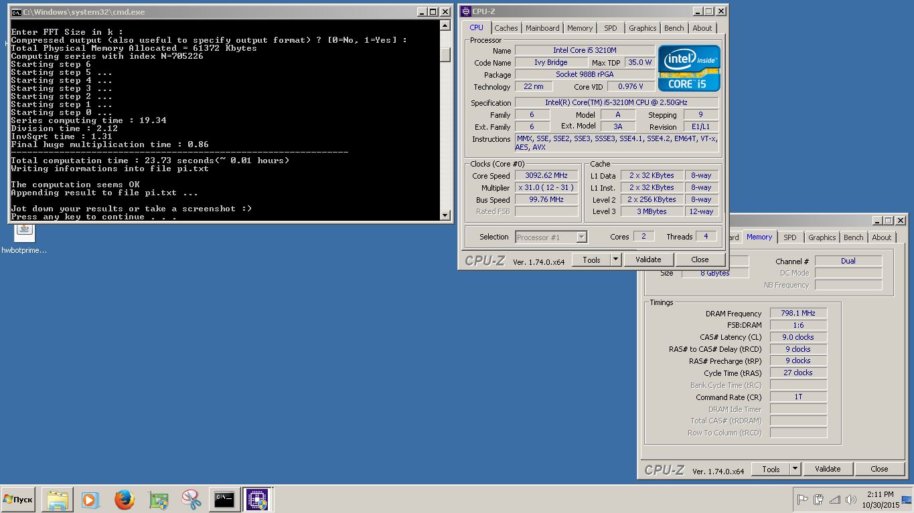The image size is (914, 513).
Task: Click the 99.76 MHz bus speed value
Action: pos(546,199)
